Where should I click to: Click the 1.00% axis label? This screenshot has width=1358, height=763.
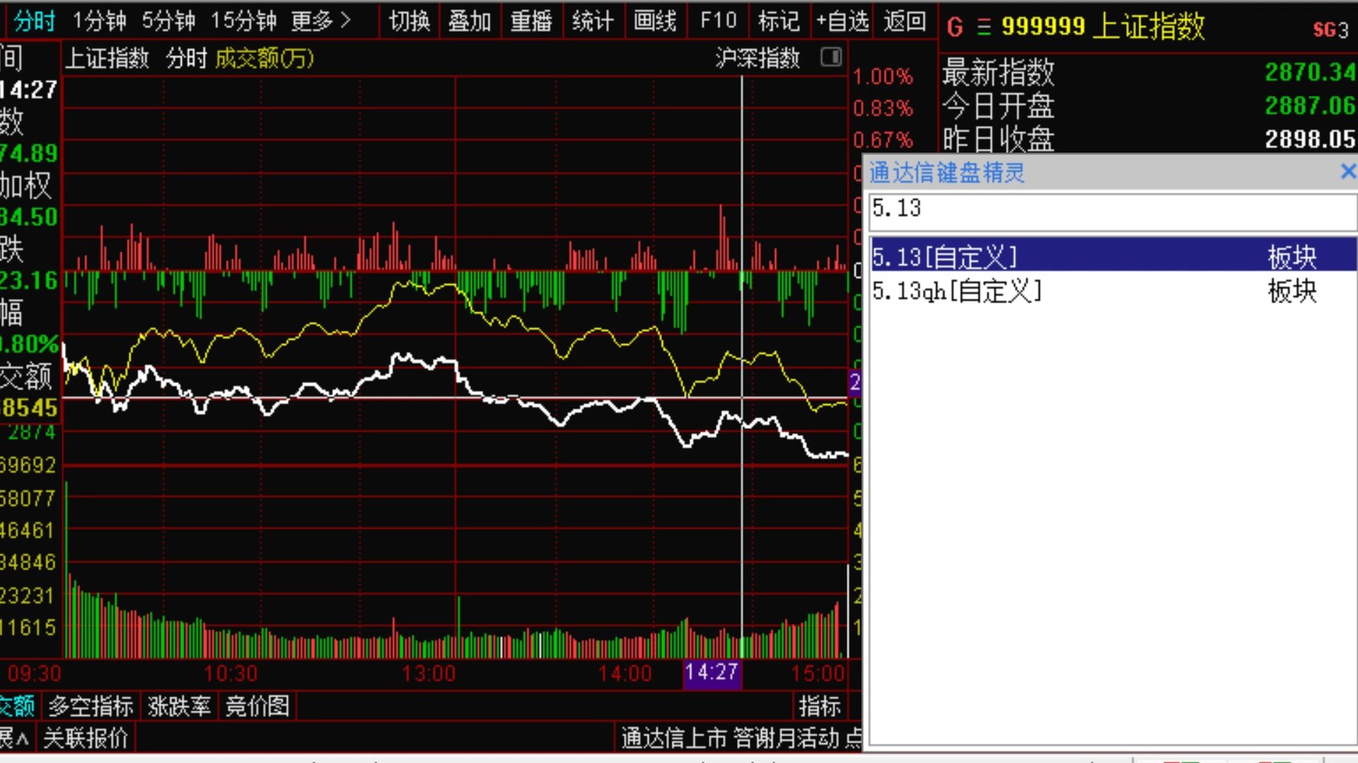pos(883,76)
